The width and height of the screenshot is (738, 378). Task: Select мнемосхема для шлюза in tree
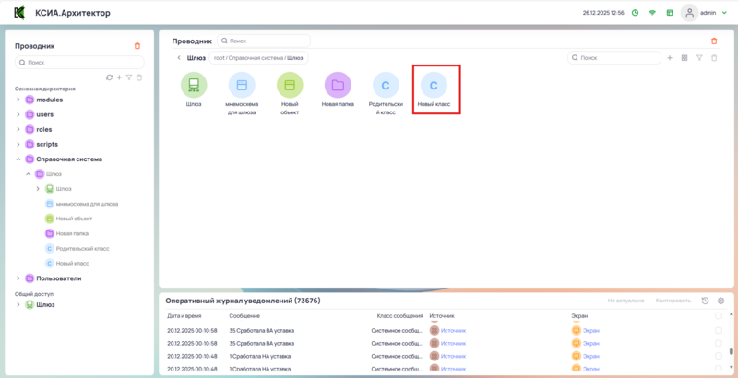tap(86, 204)
